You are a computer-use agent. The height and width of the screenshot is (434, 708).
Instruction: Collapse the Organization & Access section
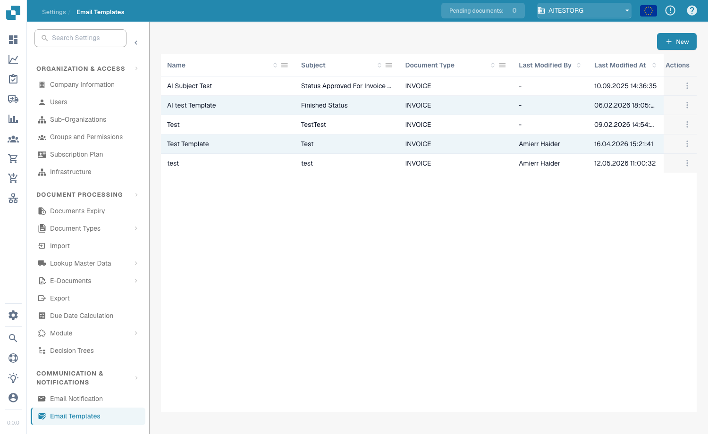(136, 68)
